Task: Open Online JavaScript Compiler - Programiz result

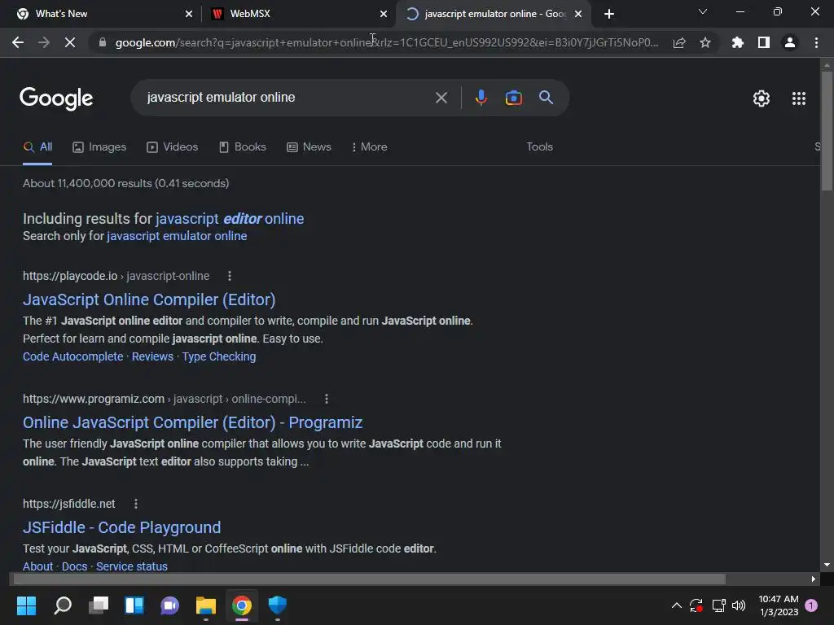Action: coord(192,422)
